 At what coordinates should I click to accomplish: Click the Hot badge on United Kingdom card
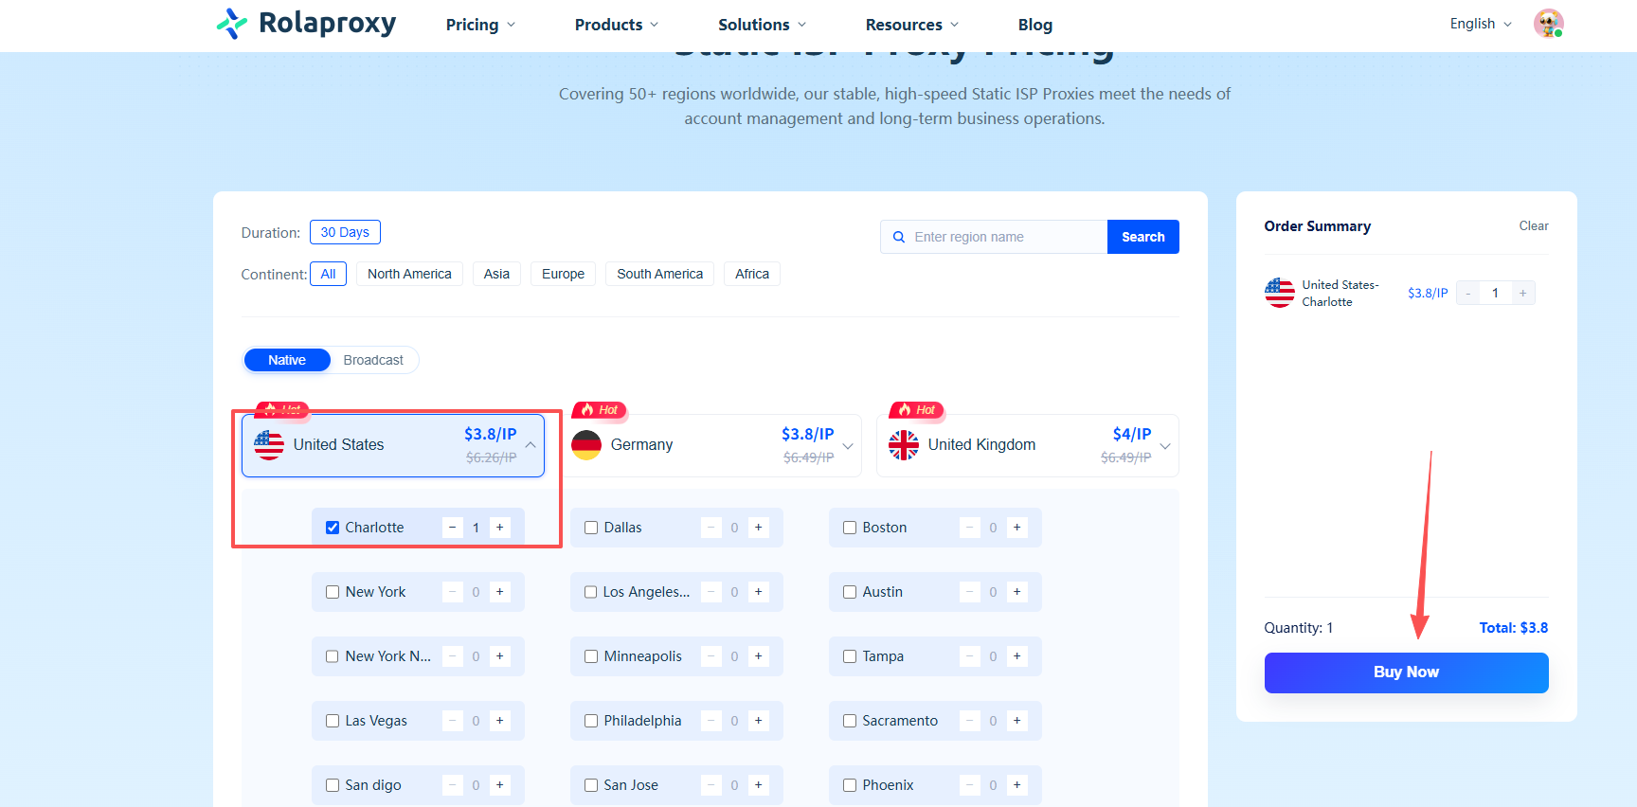[917, 410]
